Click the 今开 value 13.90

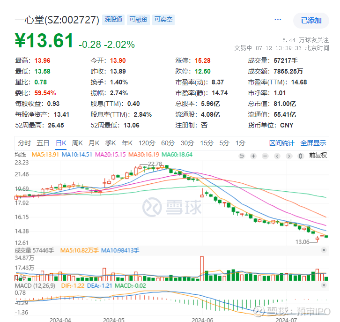pyautogui.click(x=118, y=60)
